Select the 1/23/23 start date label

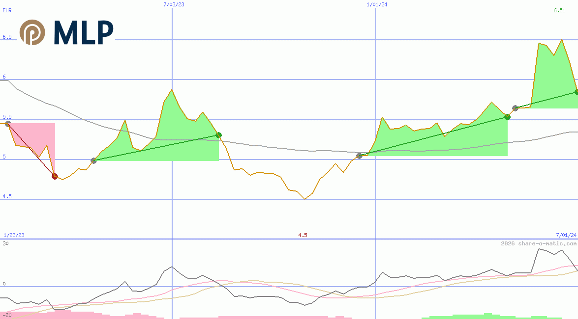[x=14, y=235]
